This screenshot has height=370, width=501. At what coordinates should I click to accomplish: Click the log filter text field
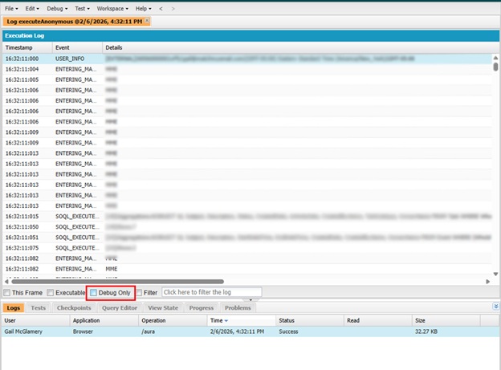211,293
